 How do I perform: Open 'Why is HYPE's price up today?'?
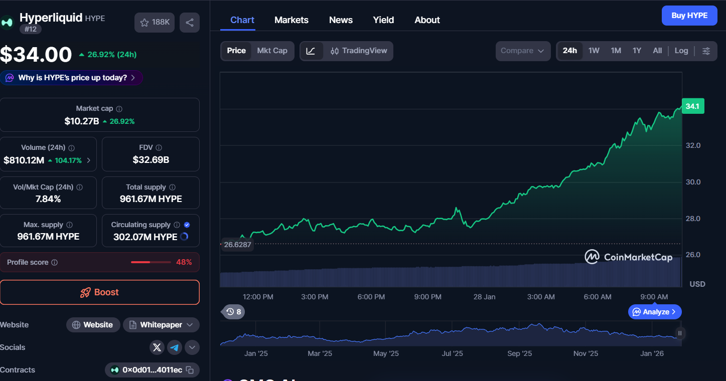pos(72,78)
